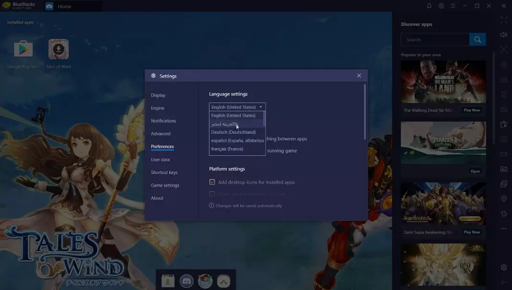
Task: Uncheck Add desktop icons for installed apps
Action: [x=212, y=182]
